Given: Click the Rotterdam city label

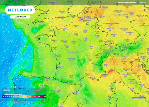Looking at the screenshot, I should click(88, 7).
